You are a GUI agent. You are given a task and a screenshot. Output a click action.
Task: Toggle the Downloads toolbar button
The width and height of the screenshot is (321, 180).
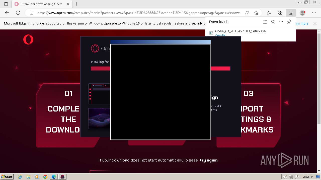(x=291, y=13)
